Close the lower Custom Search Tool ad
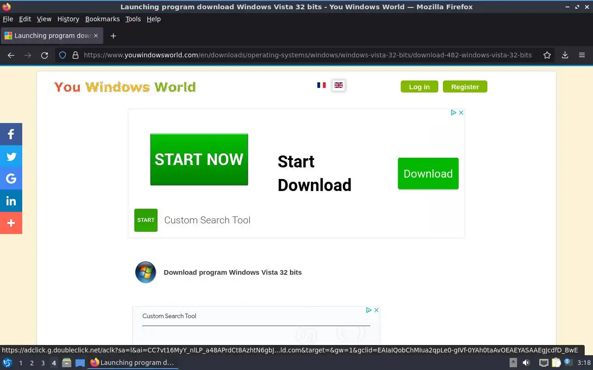The height and width of the screenshot is (370, 593). pyautogui.click(x=376, y=310)
